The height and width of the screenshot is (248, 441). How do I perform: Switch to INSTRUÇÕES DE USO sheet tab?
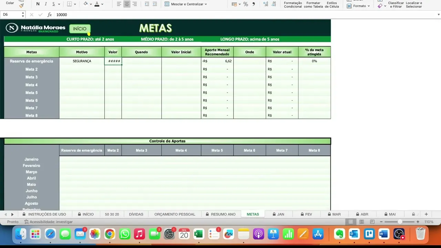coord(44,214)
